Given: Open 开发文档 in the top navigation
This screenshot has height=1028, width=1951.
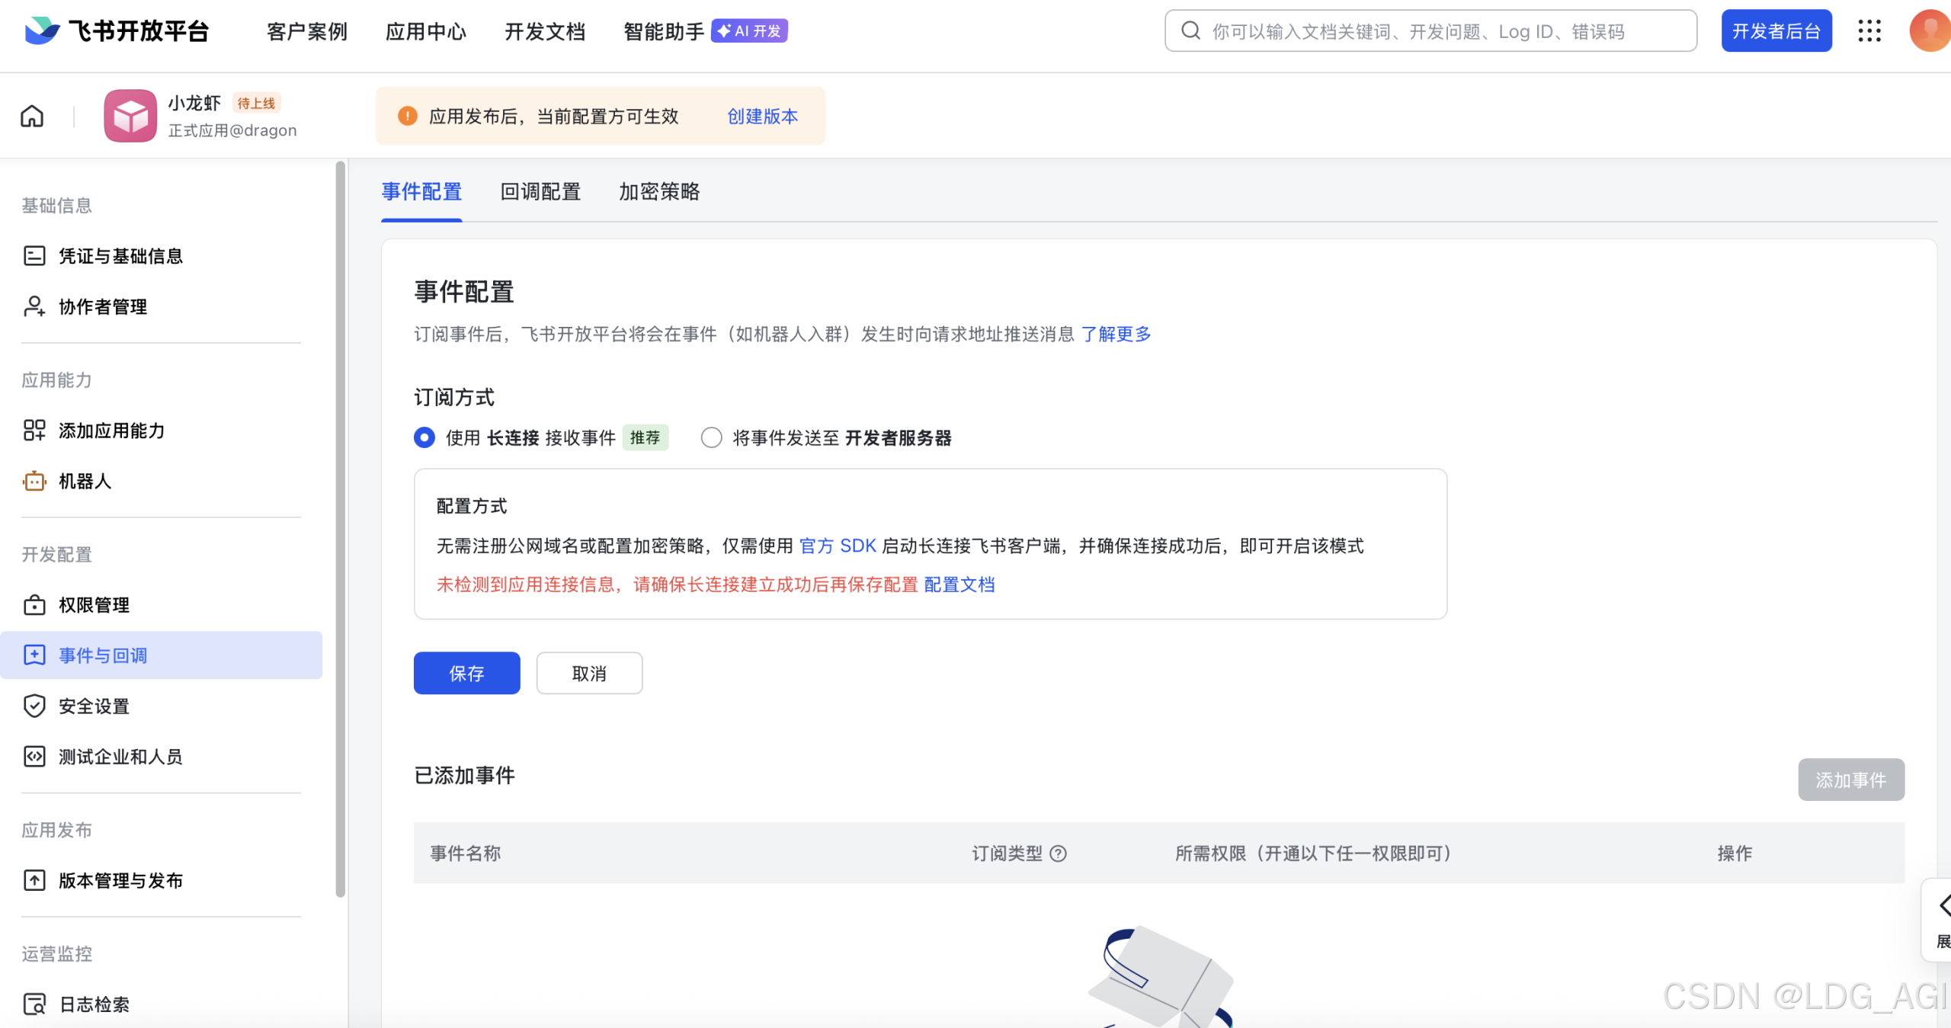Looking at the screenshot, I should tap(544, 31).
